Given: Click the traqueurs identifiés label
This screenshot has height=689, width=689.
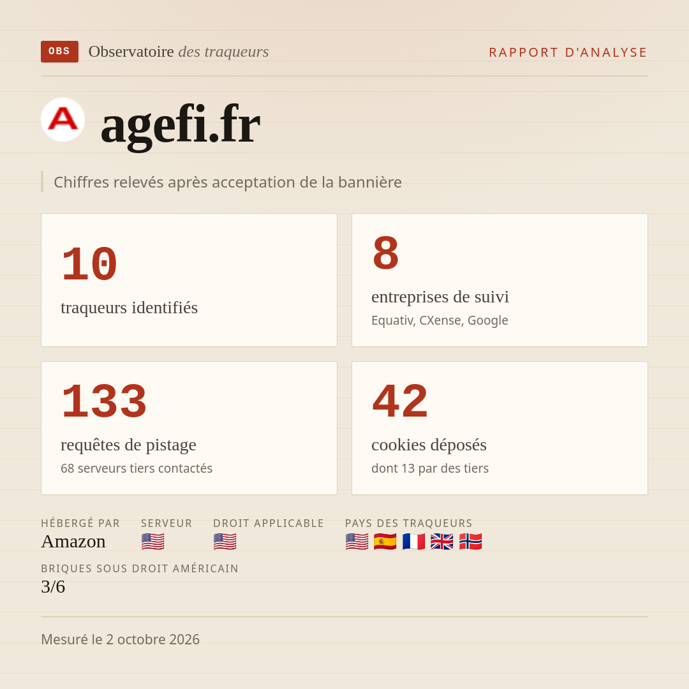Looking at the screenshot, I should click(129, 307).
